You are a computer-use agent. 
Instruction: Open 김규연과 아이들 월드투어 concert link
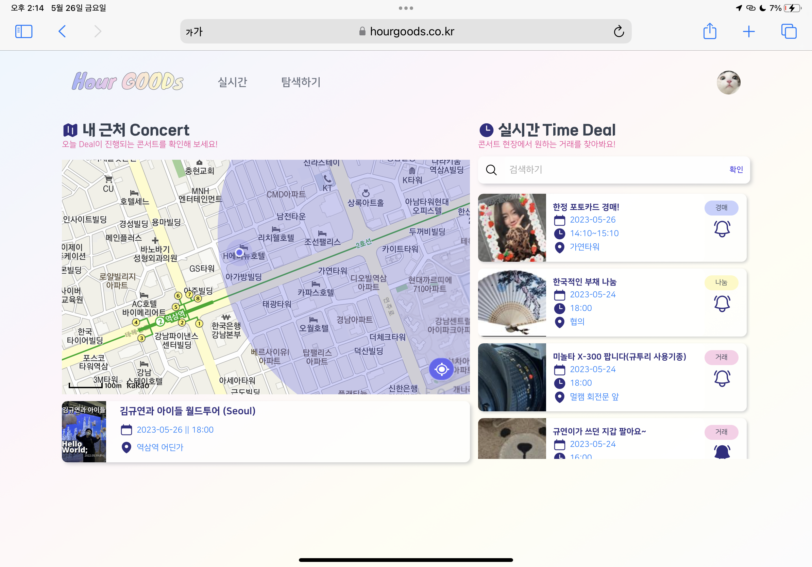(x=187, y=411)
